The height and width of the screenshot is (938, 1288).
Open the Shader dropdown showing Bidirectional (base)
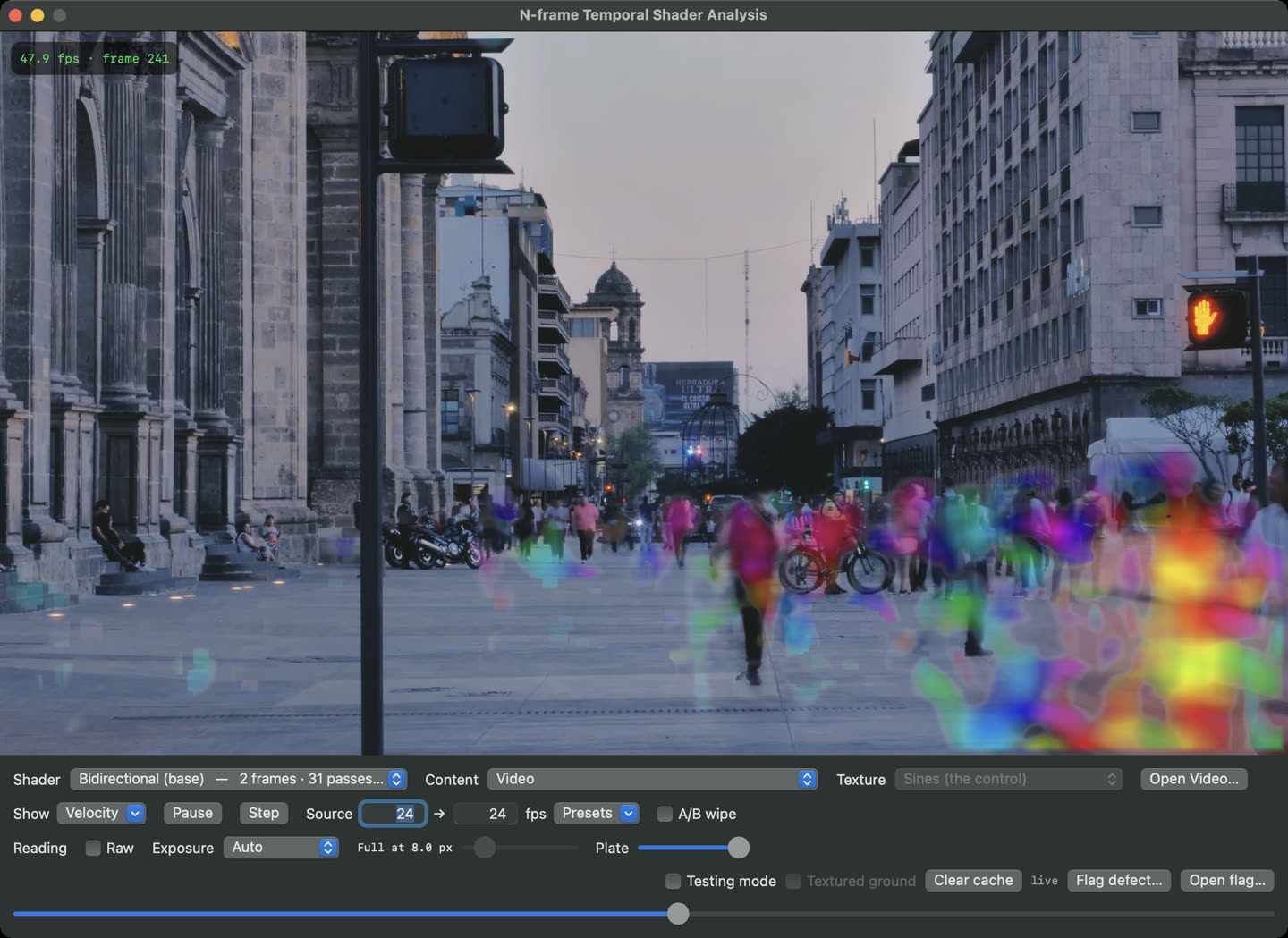[239, 779]
